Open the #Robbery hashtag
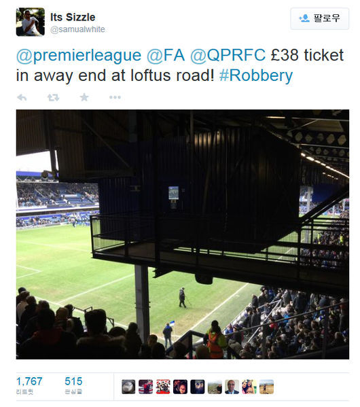 point(256,75)
